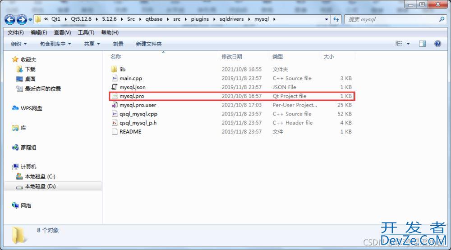Click the mysql.pro file name
451x250 pixels.
(x=132, y=96)
